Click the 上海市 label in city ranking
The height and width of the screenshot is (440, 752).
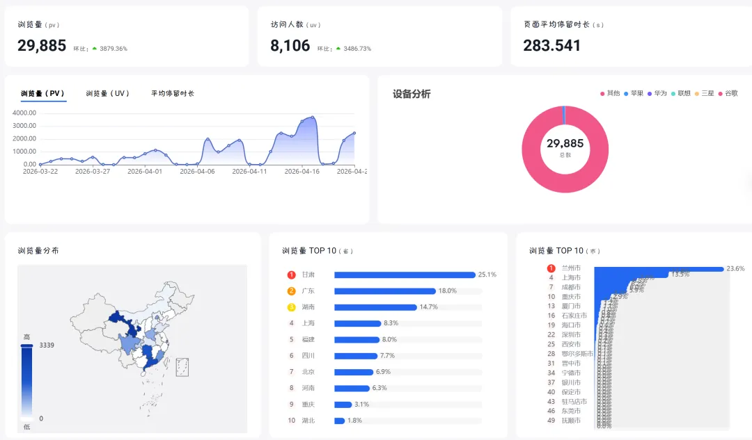(571, 277)
